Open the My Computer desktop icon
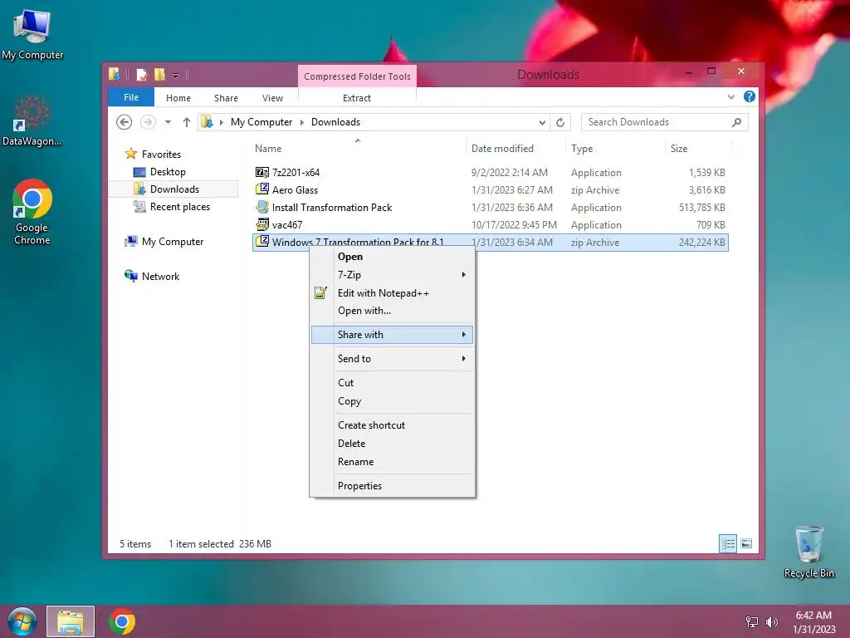This screenshot has height=638, width=850. (x=32, y=35)
